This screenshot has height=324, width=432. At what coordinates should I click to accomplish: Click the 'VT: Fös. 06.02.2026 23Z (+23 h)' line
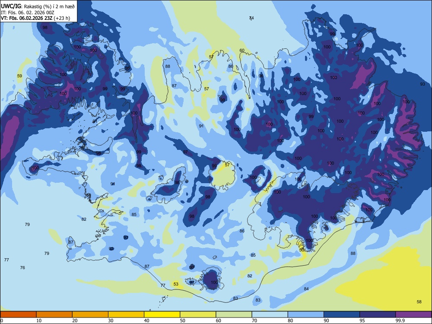(x=35, y=18)
